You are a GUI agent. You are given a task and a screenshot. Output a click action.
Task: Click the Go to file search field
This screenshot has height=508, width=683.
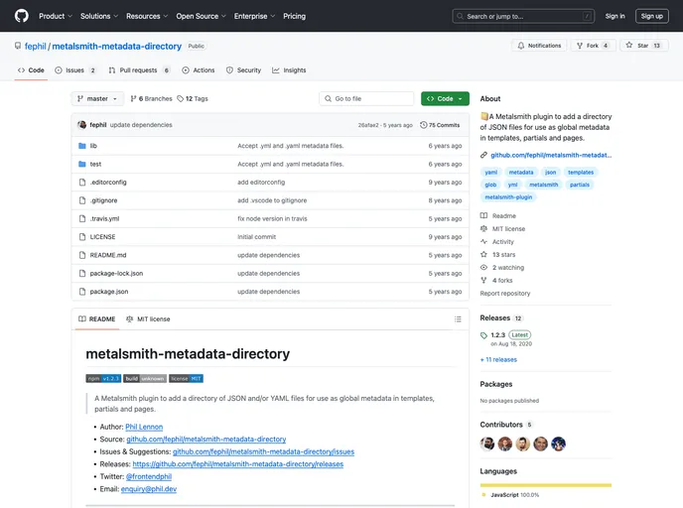(366, 99)
